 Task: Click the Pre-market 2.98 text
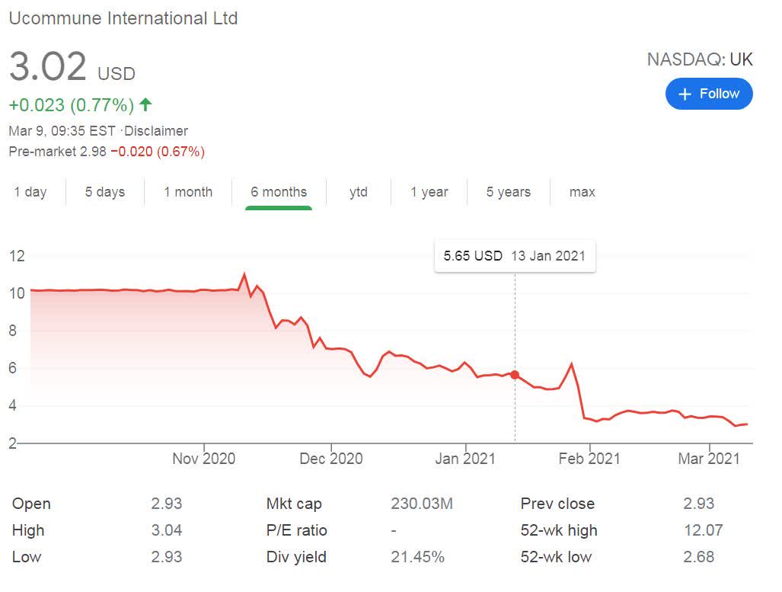(x=57, y=152)
